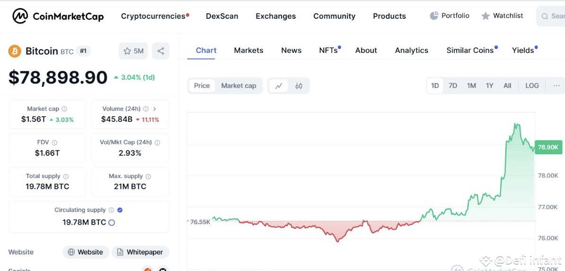The image size is (565, 271).
Task: Show Max. supply info icon
Action: pos(148,177)
